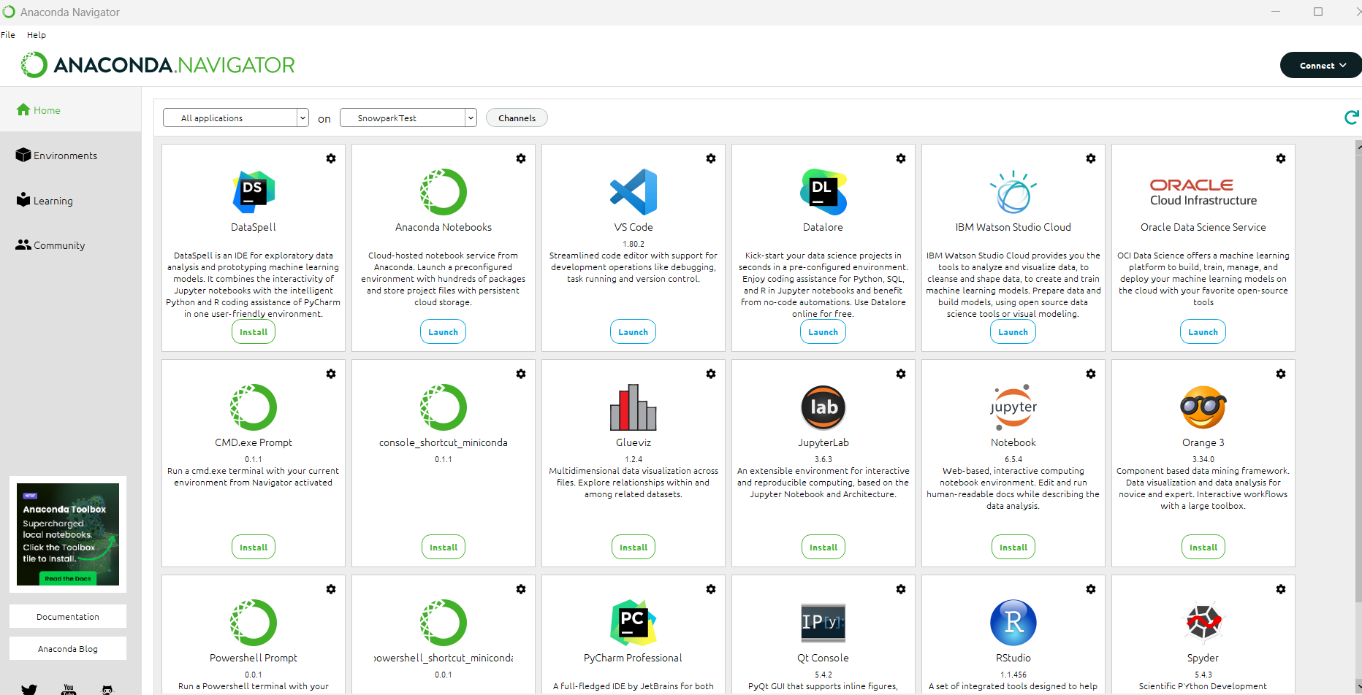Click the VS Code logo icon
The image size is (1362, 695).
[x=634, y=192]
